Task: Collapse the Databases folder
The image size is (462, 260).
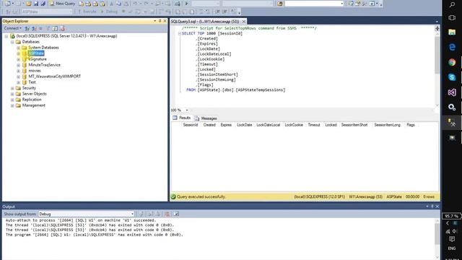Action: [x=12, y=42]
